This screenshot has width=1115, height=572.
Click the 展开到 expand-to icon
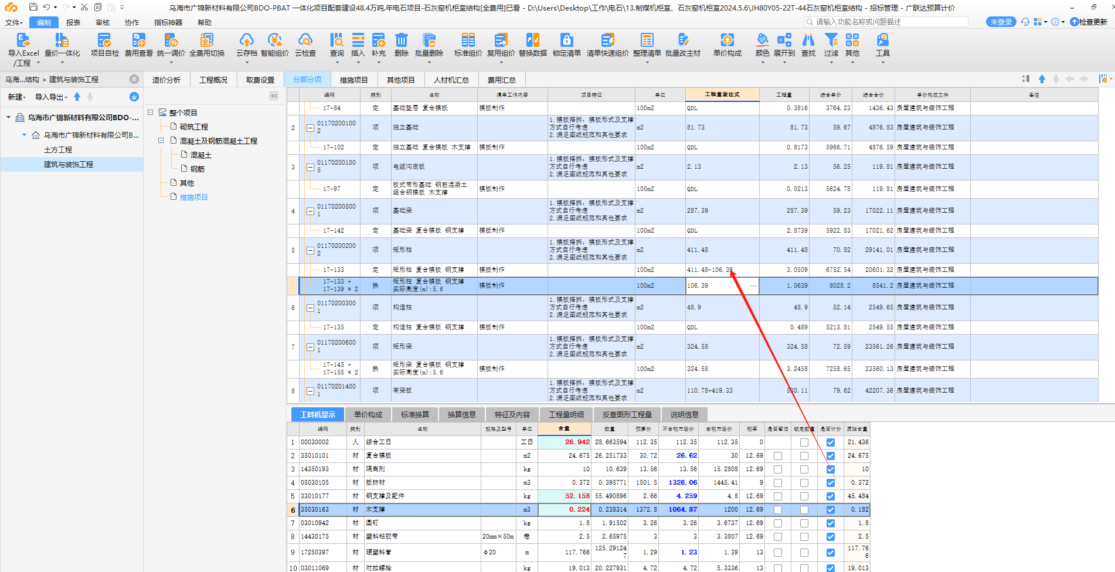coord(784,40)
